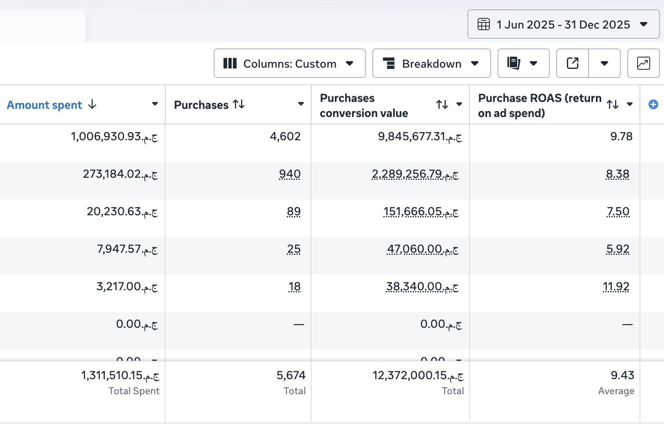Click the sort arrows beside Purchases
Screen dimensions: 664x424
point(239,104)
